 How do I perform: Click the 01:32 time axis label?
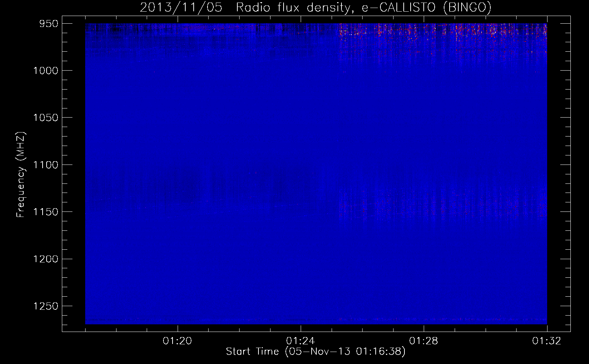pos(547,341)
